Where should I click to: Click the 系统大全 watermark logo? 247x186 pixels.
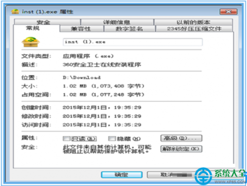221,176
